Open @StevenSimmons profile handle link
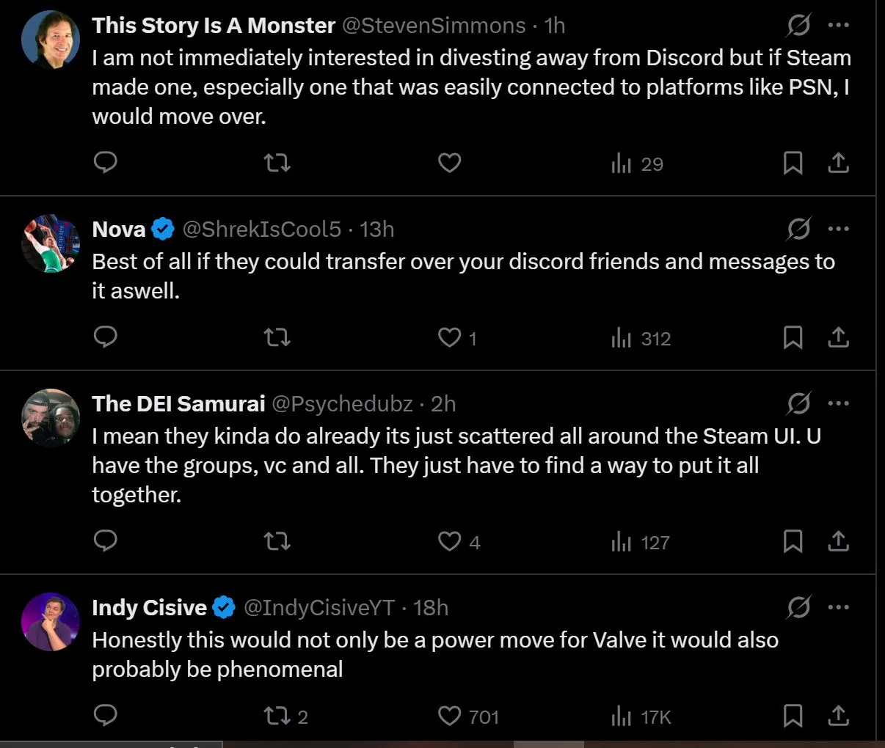885x748 pixels. pos(434,26)
